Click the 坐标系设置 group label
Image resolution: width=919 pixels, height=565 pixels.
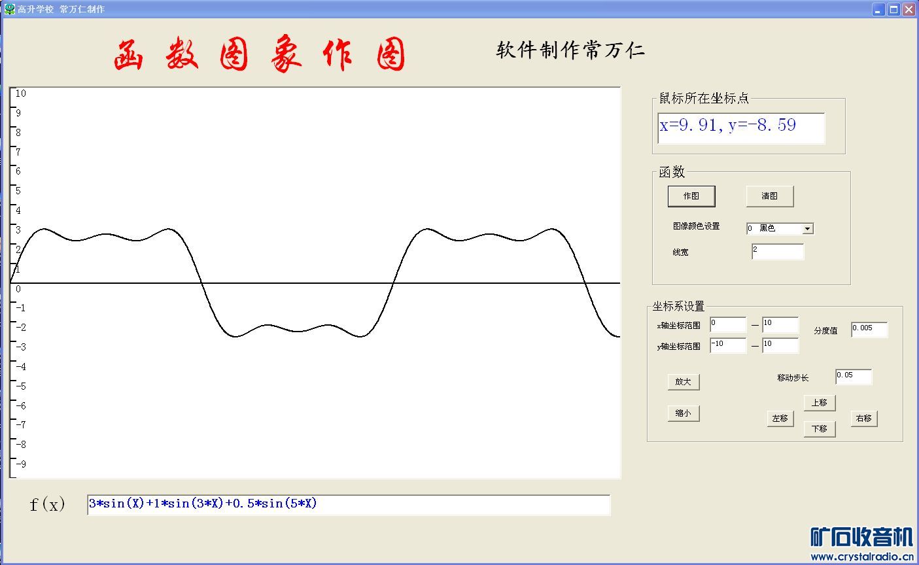678,306
